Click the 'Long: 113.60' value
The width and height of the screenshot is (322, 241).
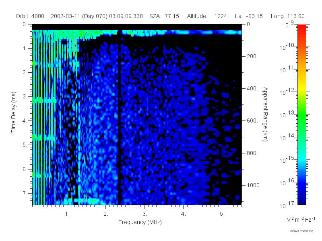click(x=287, y=16)
